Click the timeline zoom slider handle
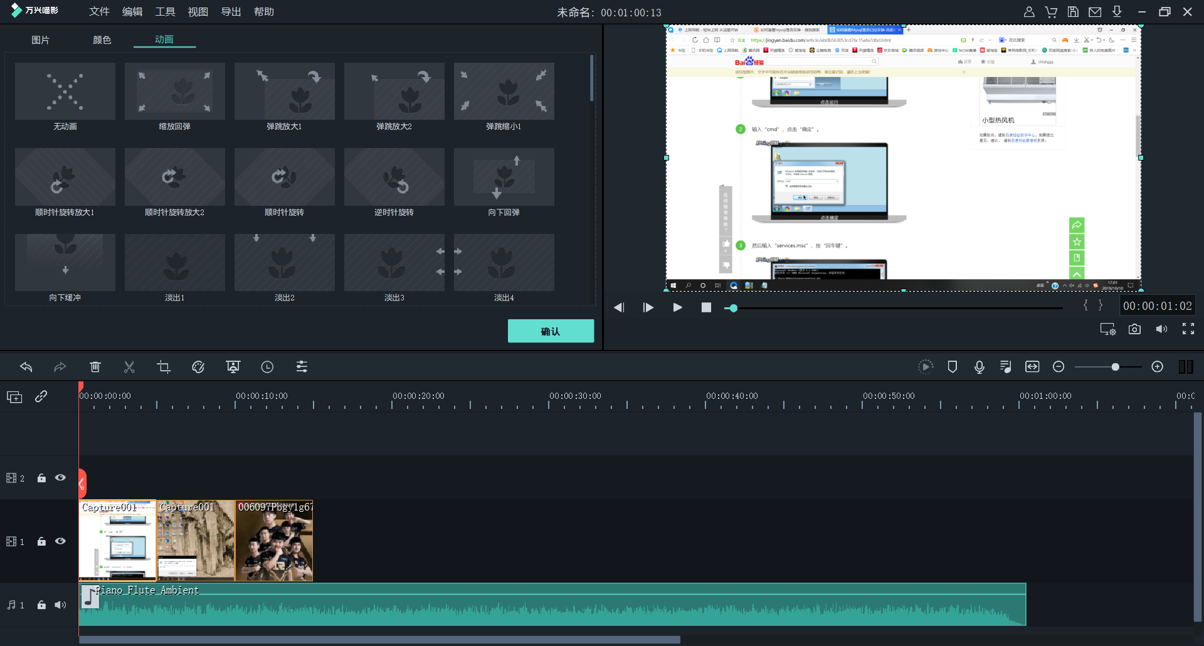Viewport: 1204px width, 646px height. click(1115, 367)
